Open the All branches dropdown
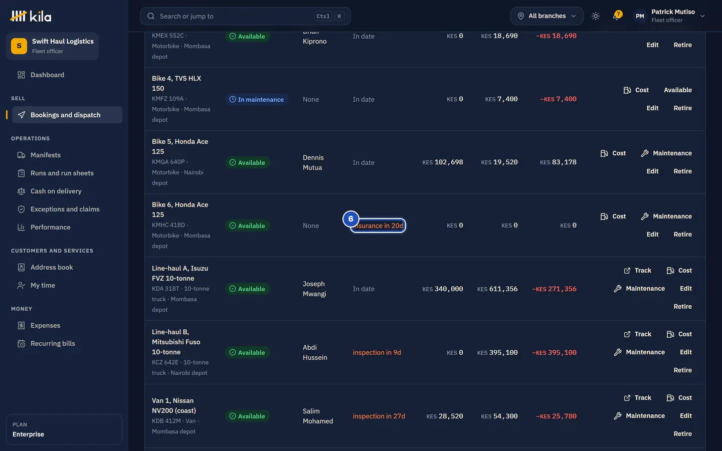 (x=547, y=16)
